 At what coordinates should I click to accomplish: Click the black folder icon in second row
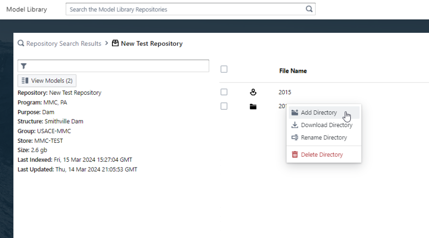pyautogui.click(x=253, y=107)
